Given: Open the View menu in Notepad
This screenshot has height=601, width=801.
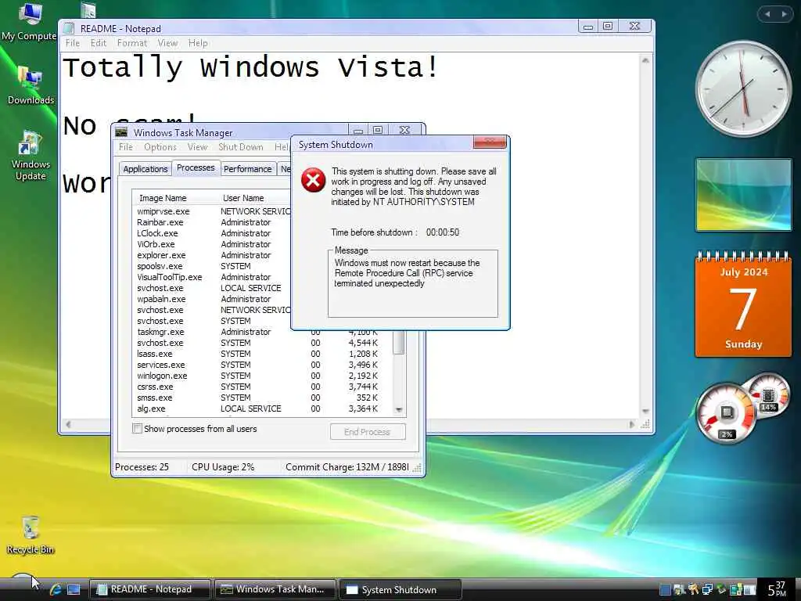Looking at the screenshot, I should (x=167, y=43).
